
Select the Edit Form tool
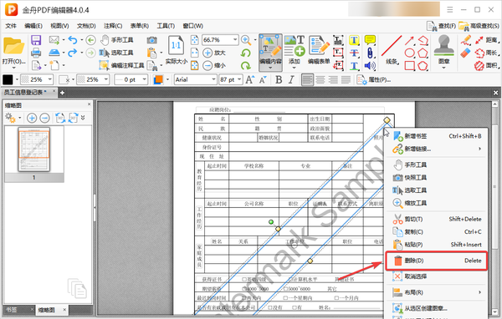[319, 50]
